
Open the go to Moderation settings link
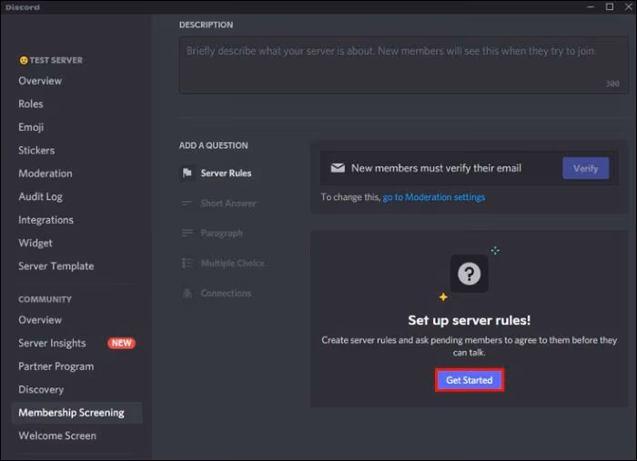(433, 197)
